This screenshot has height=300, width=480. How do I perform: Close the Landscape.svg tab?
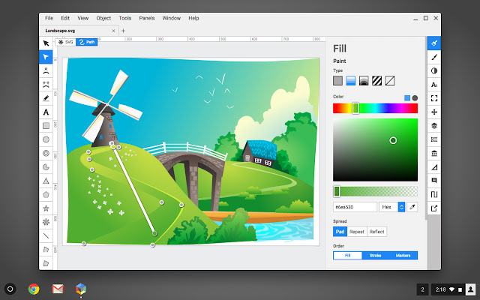[x=113, y=31]
